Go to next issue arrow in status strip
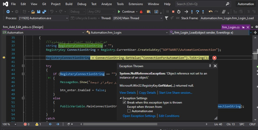Viewport: 258px width, 130px height. point(57,124)
